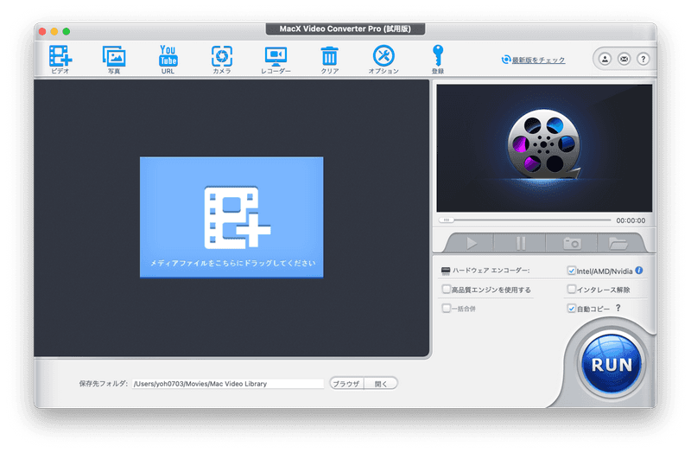Click the ブラウザ browse folder button
Screen dimensions: 691x453
(346, 383)
